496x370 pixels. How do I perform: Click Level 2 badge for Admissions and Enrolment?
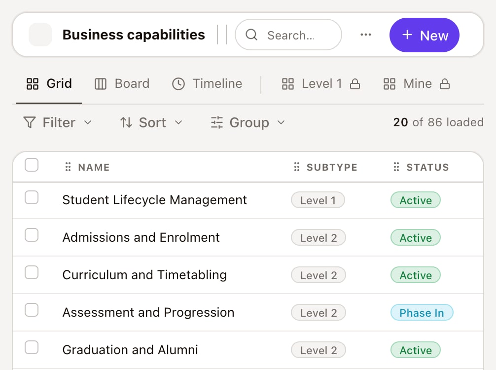[x=319, y=237]
